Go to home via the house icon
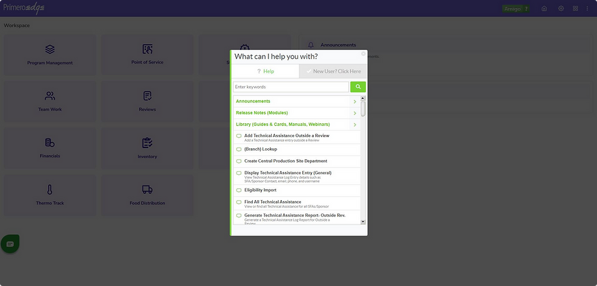The width and height of the screenshot is (597, 286). [544, 9]
